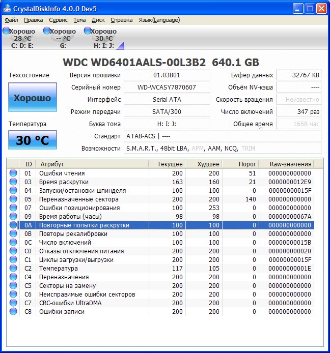330x353 pixels.
Task: Open the Справка menu
Action: [x=122, y=20]
